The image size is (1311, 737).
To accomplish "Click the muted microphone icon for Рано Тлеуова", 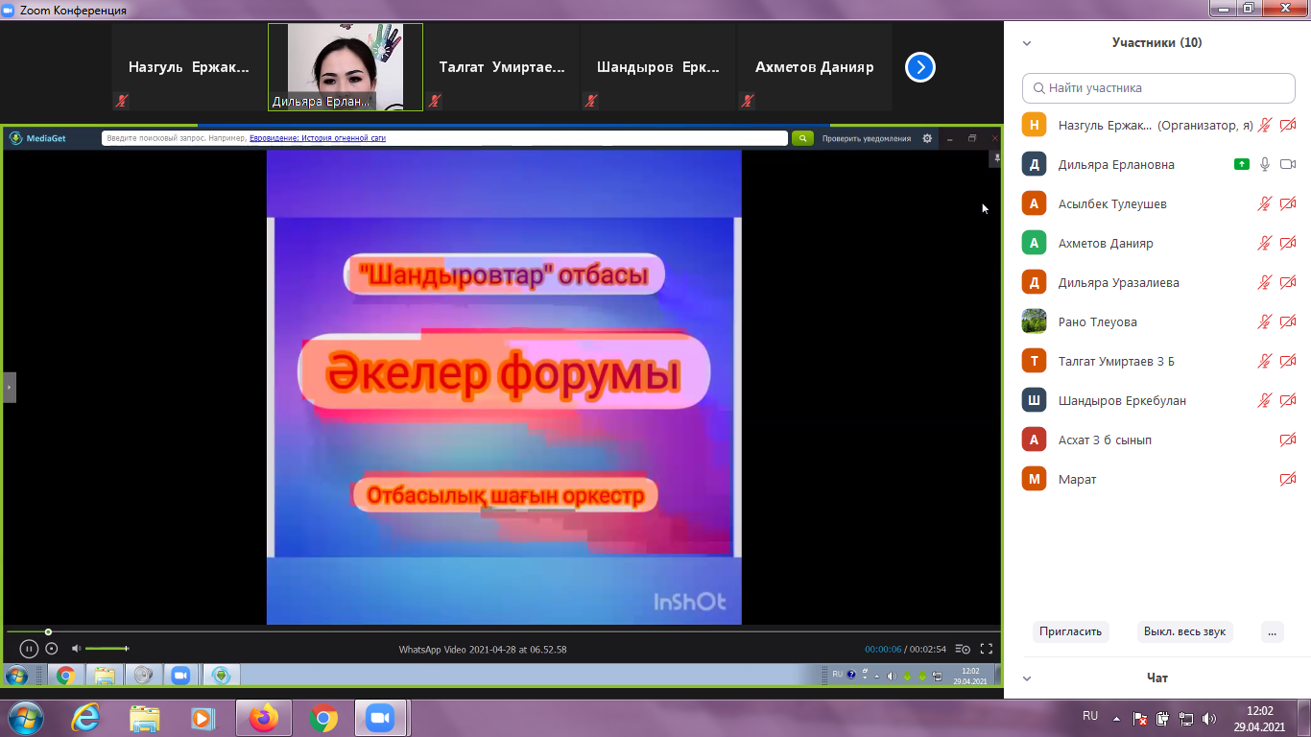I will click(1265, 321).
